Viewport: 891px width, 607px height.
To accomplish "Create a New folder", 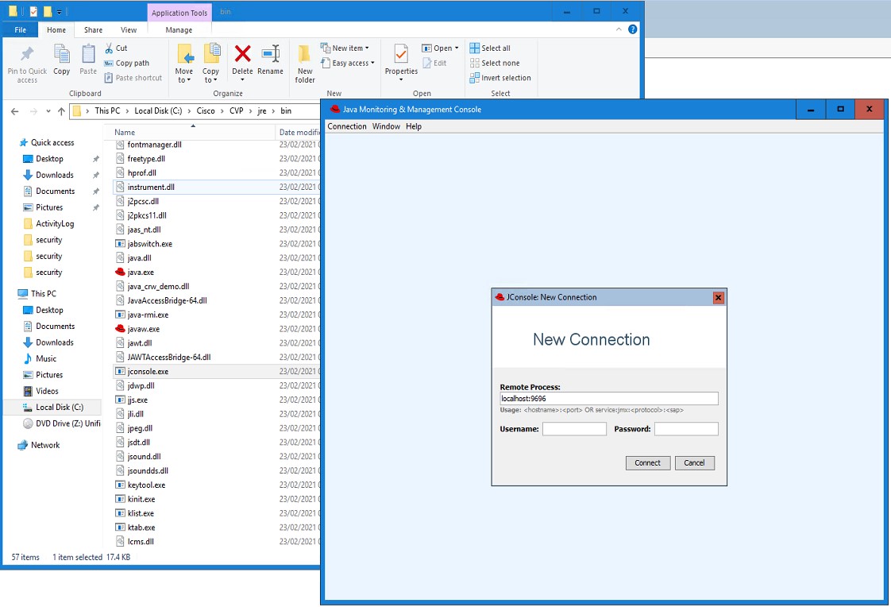I will click(x=305, y=64).
